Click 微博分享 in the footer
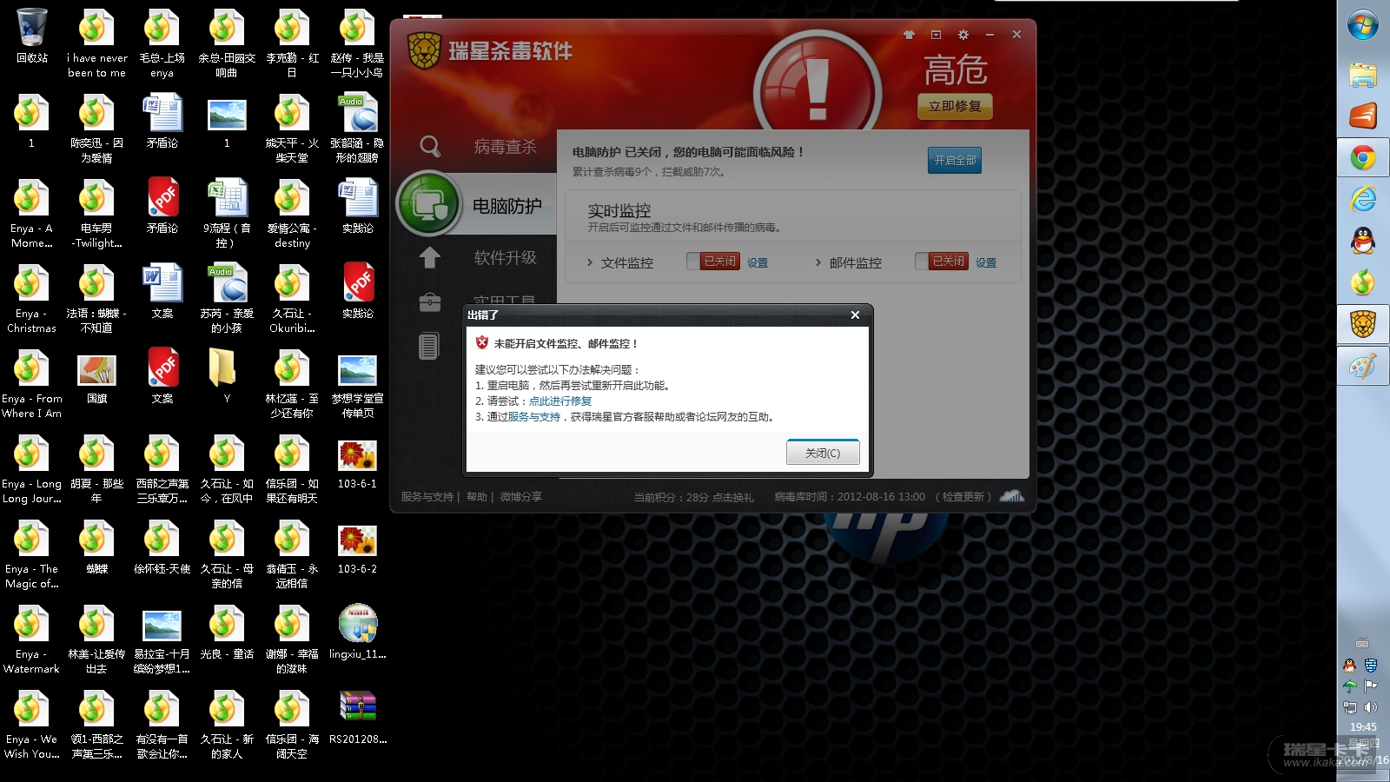Screen dimensions: 1390x782 click(x=521, y=497)
